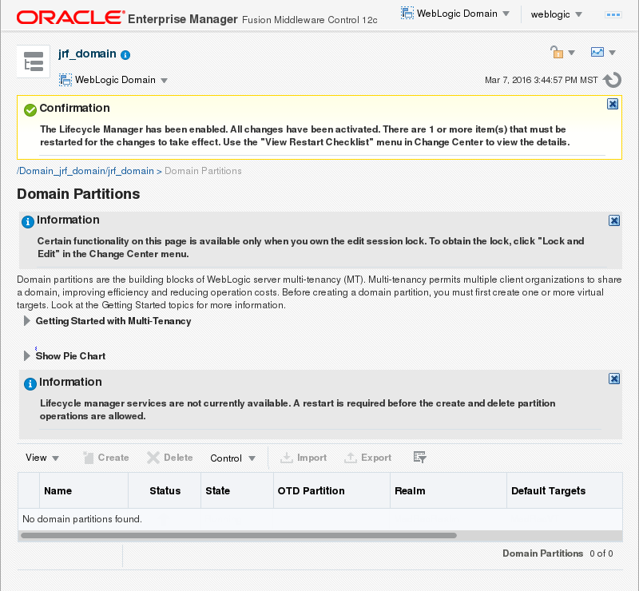Refresh the page using the circular arrow

[613, 80]
